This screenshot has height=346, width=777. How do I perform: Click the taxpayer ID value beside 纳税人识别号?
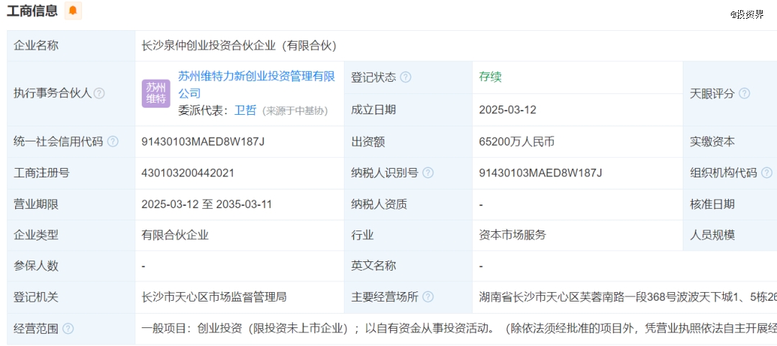click(x=540, y=173)
